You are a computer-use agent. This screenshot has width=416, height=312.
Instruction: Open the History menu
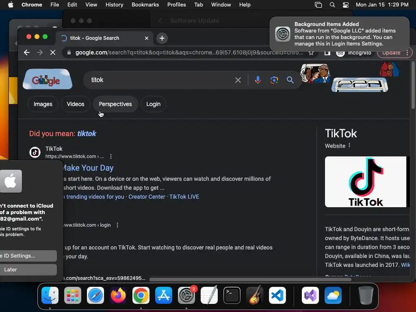[x=114, y=5]
